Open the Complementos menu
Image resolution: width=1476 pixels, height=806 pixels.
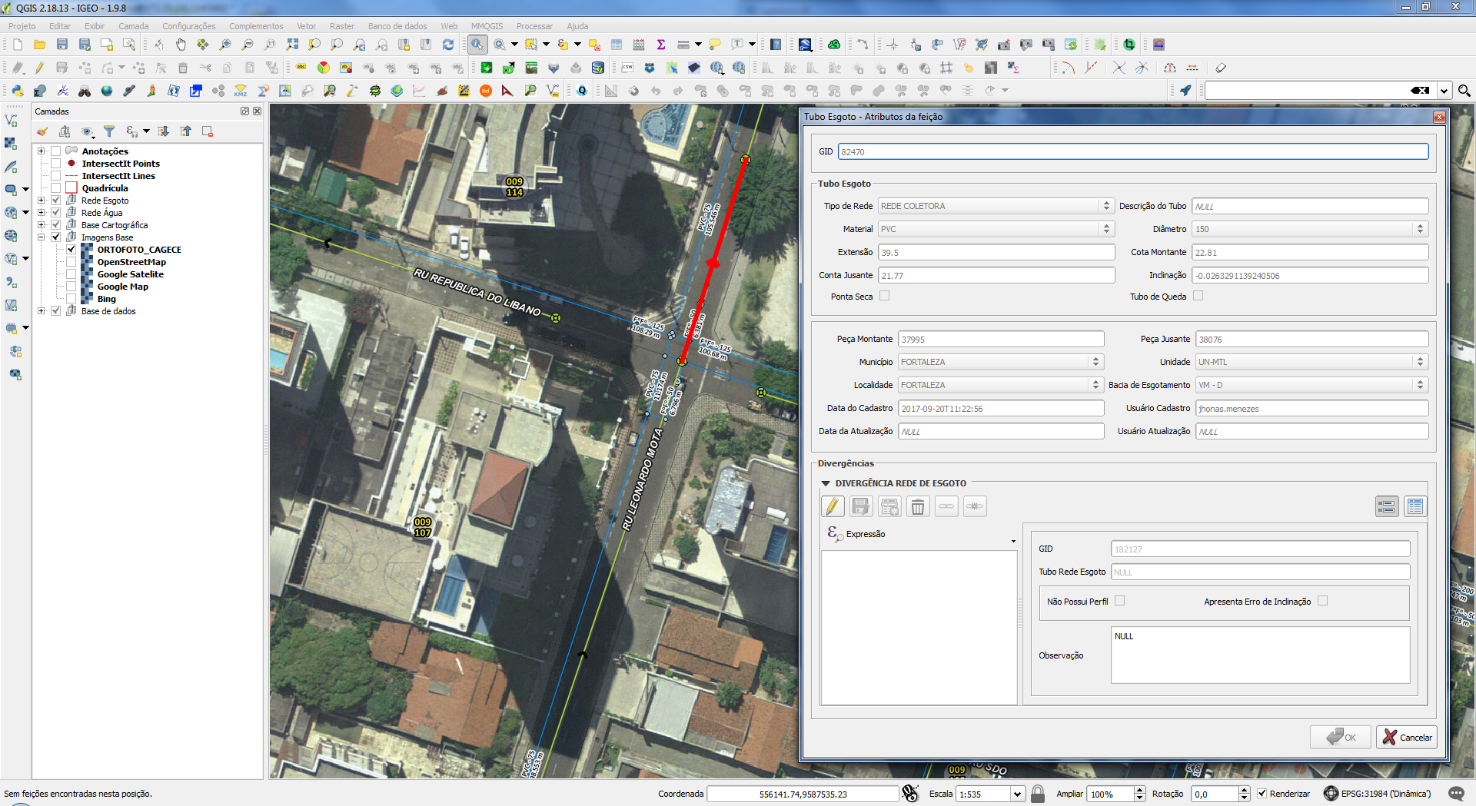[256, 26]
